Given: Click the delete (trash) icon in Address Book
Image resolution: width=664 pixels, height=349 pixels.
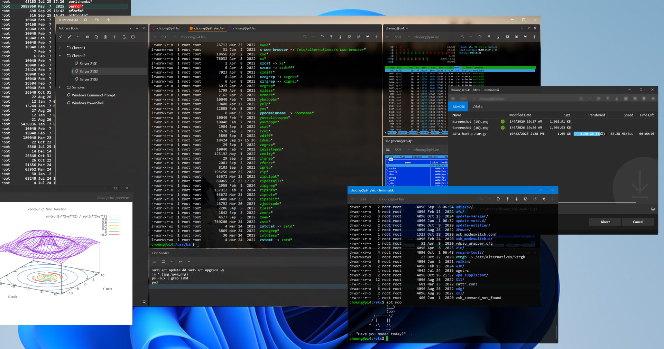Looking at the screenshot, I should 105,37.
